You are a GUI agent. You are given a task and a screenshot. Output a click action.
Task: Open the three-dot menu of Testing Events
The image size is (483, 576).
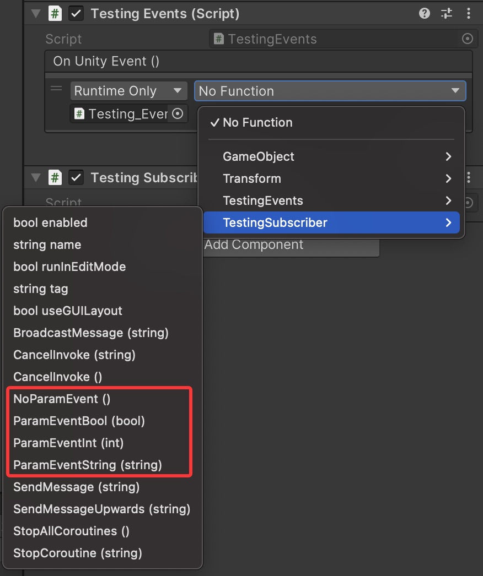(469, 14)
